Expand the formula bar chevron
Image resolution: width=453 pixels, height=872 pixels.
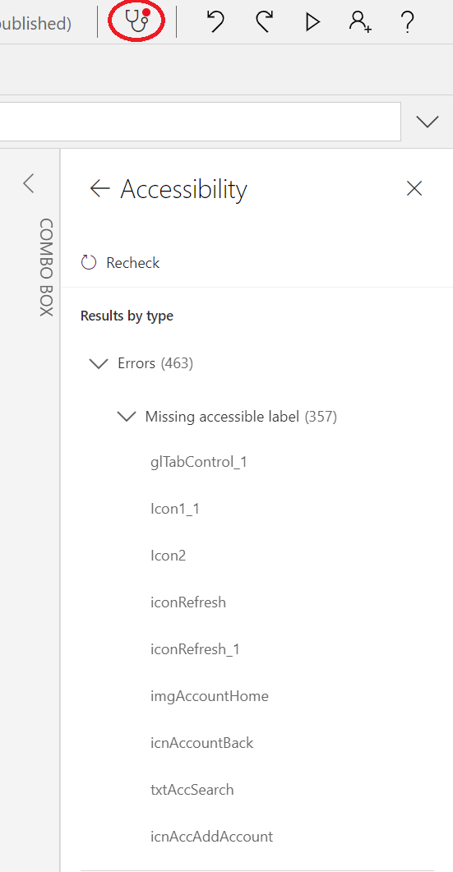tap(428, 122)
